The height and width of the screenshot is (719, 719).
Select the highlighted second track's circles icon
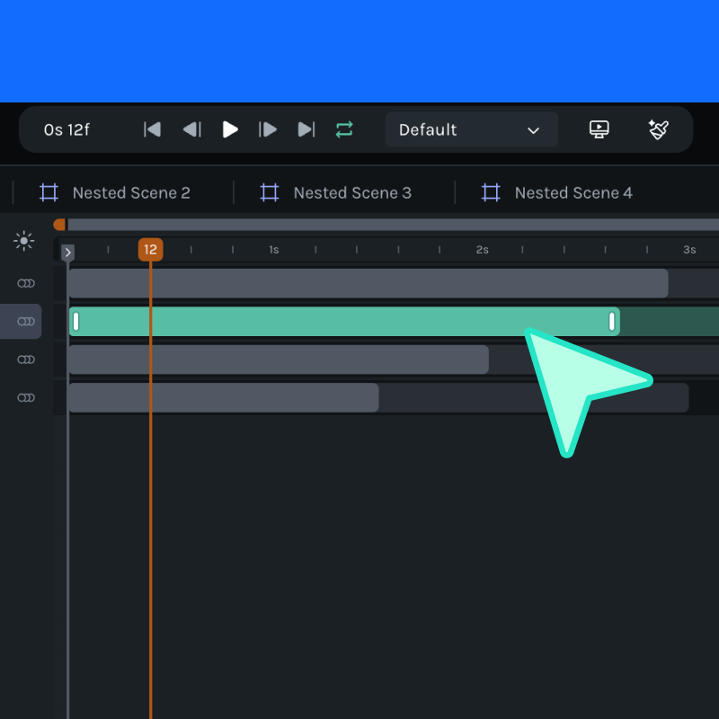tap(26, 321)
